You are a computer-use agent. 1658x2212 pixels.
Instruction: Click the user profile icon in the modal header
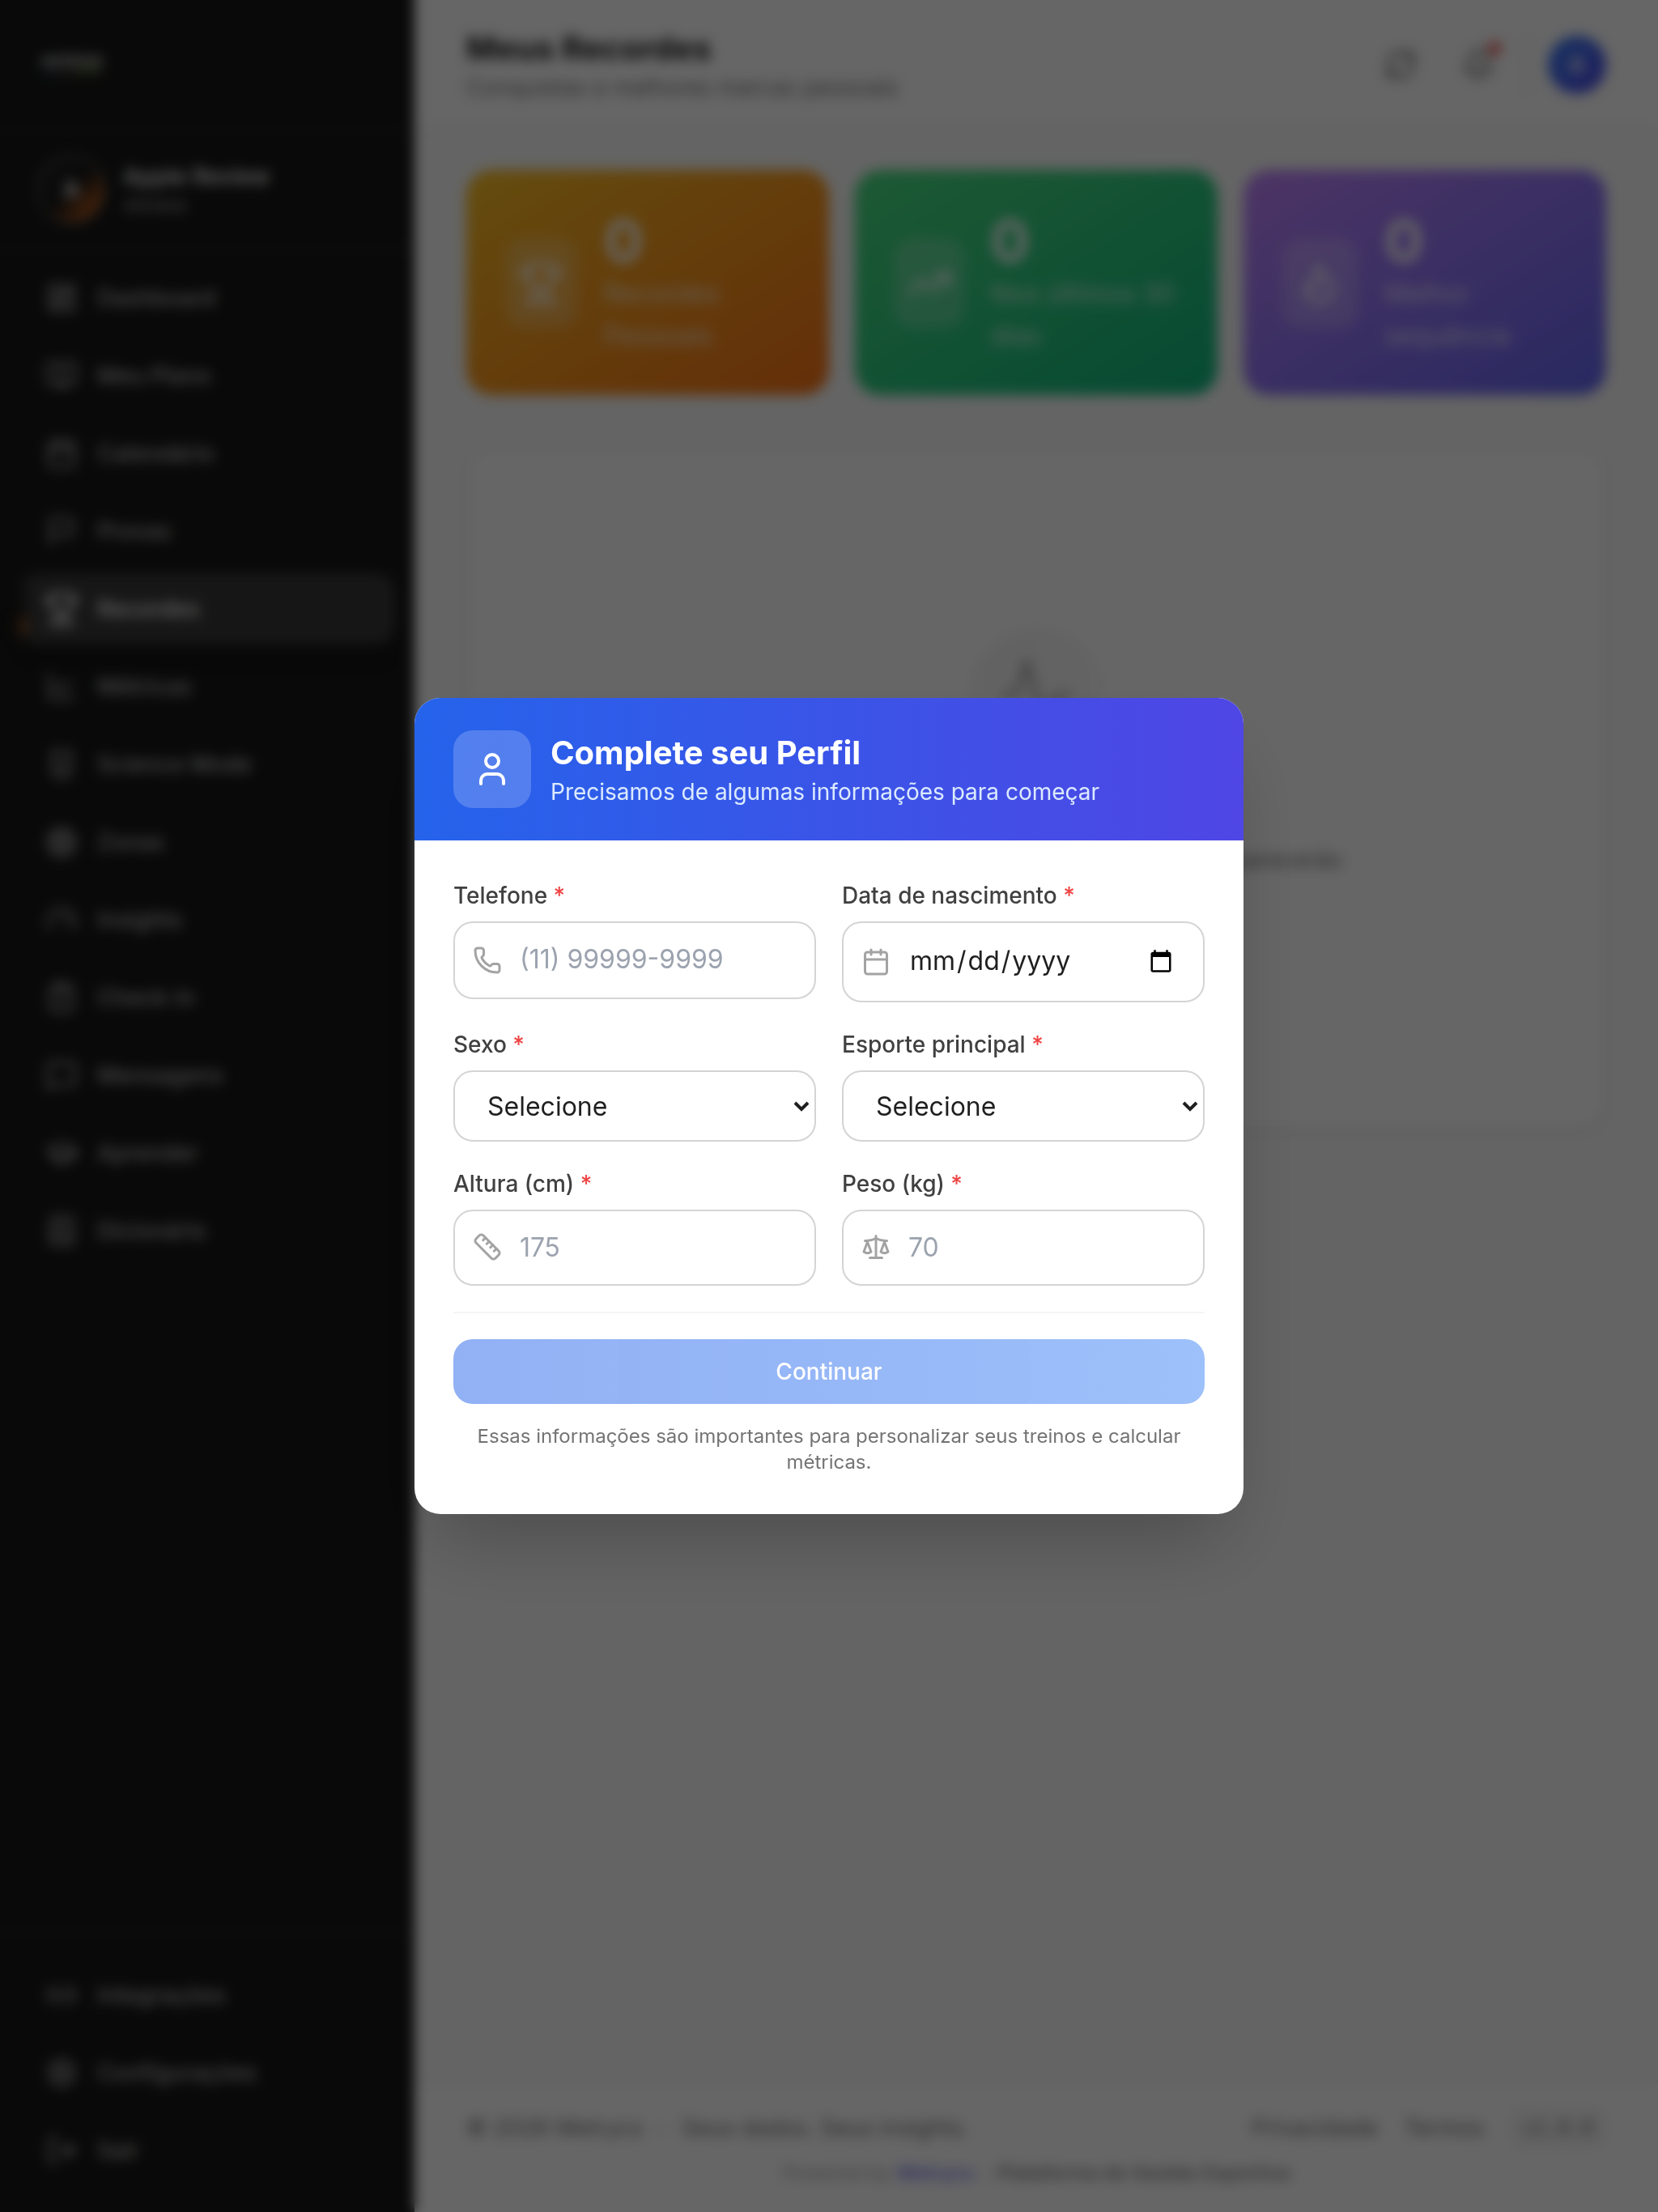tap(492, 769)
